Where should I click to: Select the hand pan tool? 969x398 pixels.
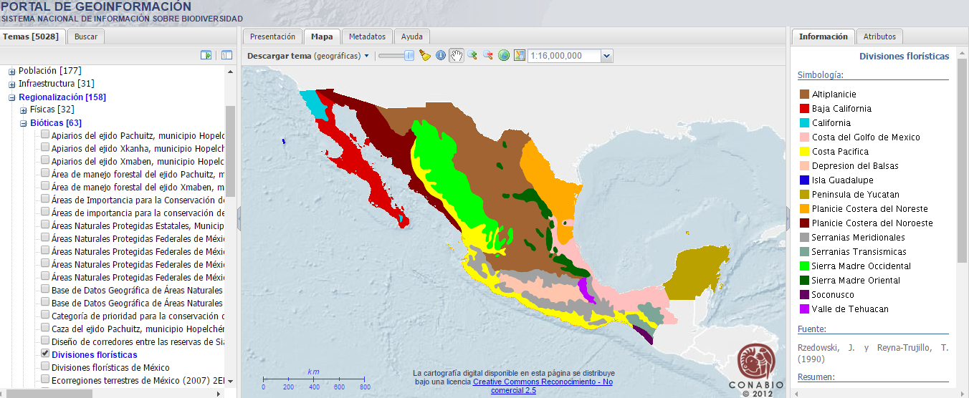[457, 55]
